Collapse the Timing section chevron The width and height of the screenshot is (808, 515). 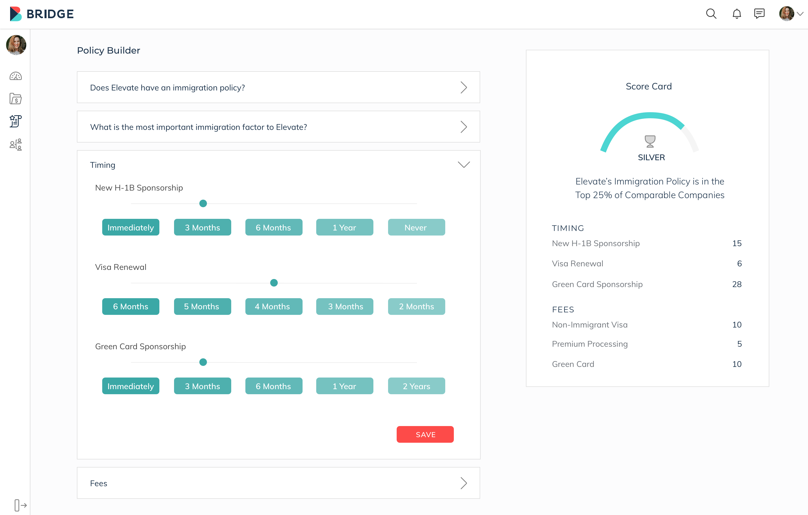tap(463, 165)
